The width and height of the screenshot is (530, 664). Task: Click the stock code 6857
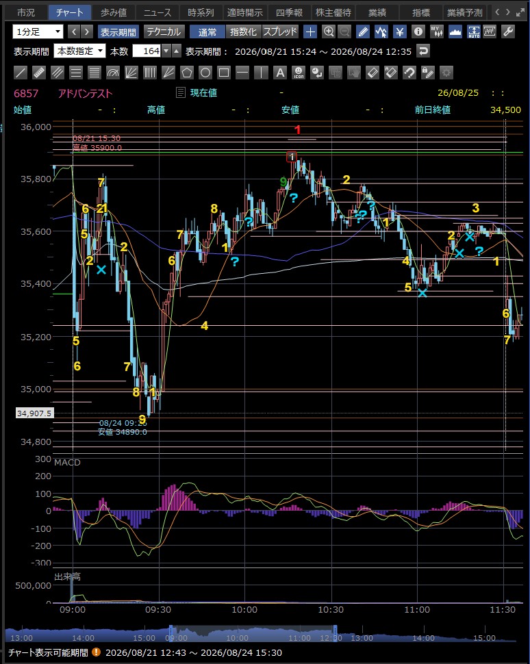pos(26,93)
